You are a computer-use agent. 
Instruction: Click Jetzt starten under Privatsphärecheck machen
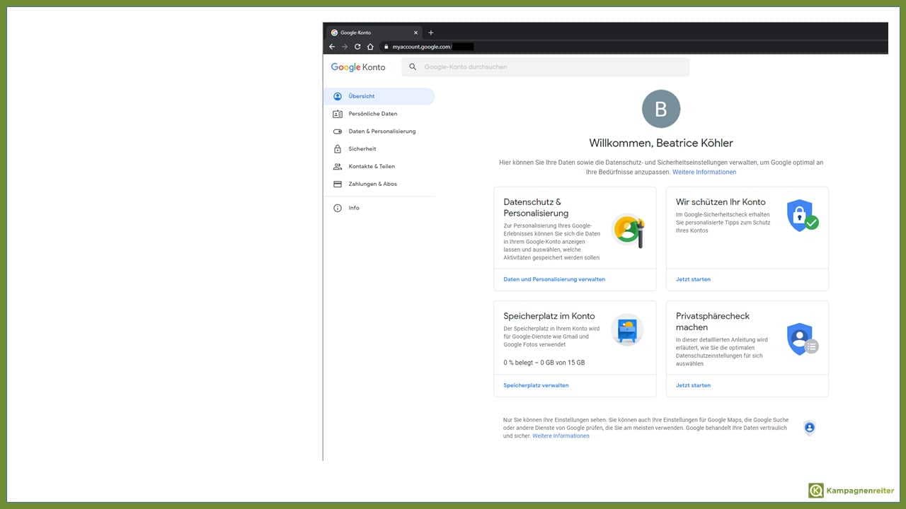pos(693,385)
